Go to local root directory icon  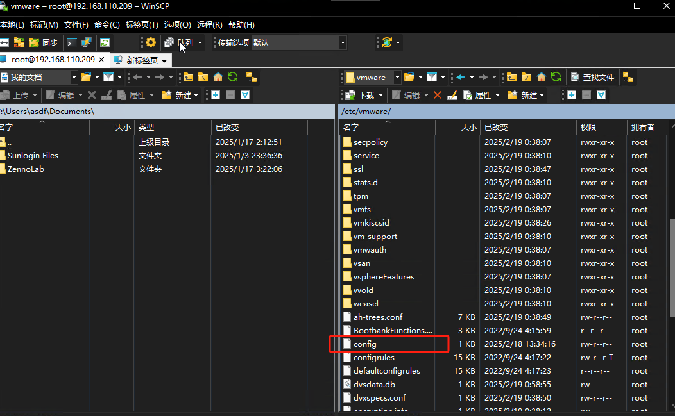203,77
